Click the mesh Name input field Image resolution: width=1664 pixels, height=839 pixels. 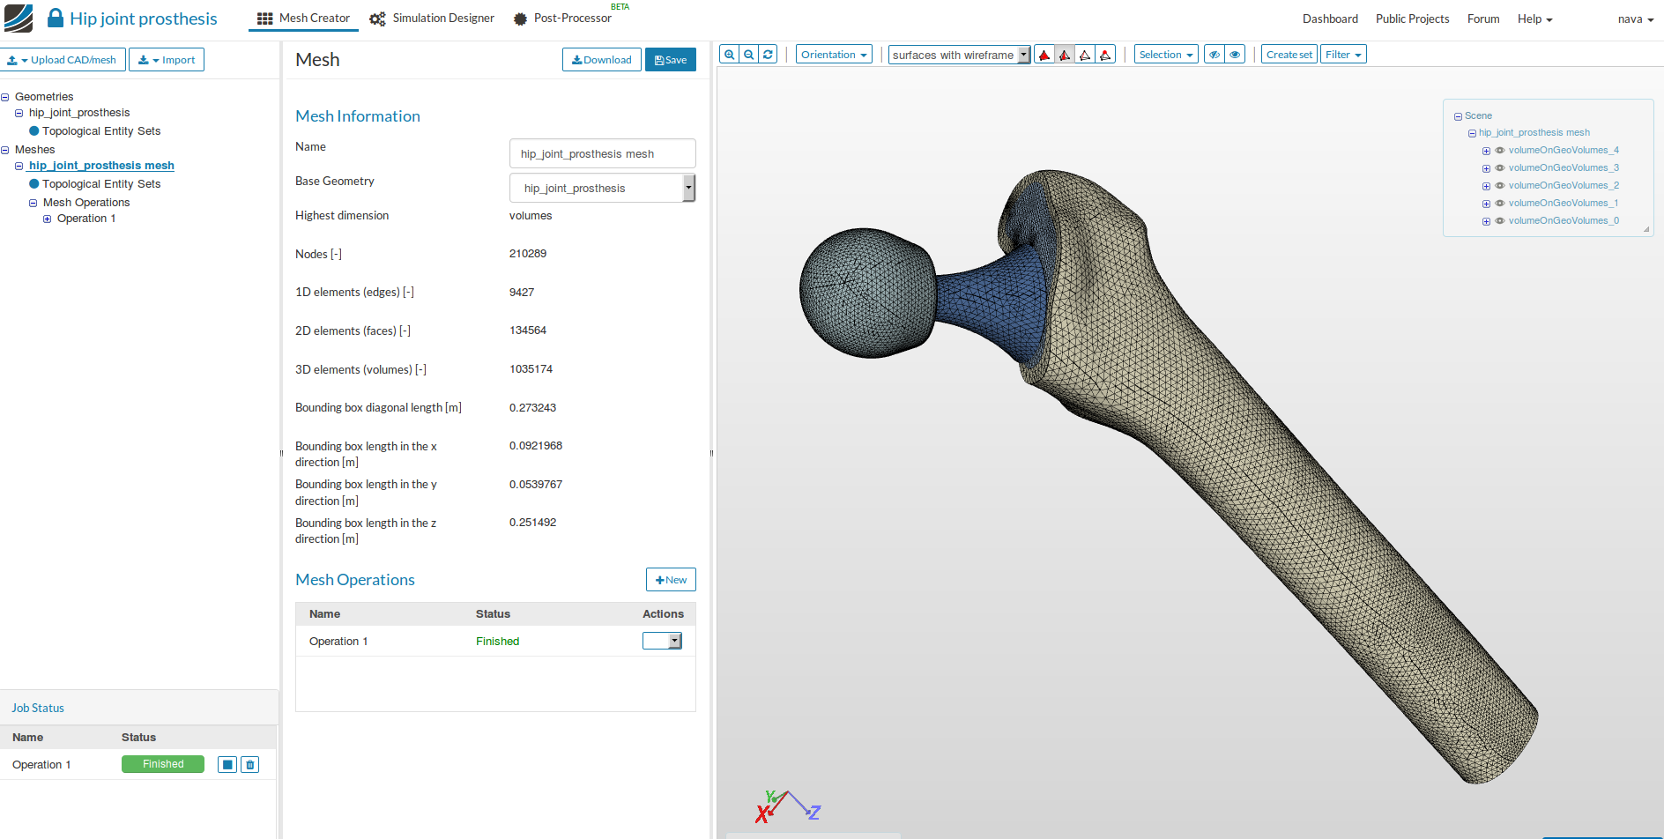point(602,154)
